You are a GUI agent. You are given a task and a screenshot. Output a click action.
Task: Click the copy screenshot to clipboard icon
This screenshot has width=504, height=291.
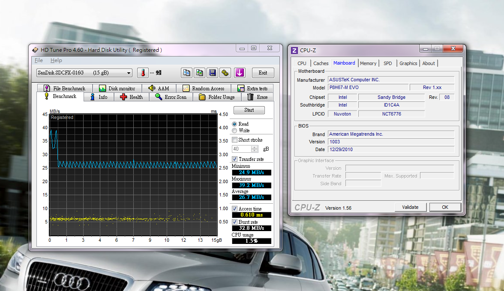[x=199, y=73]
